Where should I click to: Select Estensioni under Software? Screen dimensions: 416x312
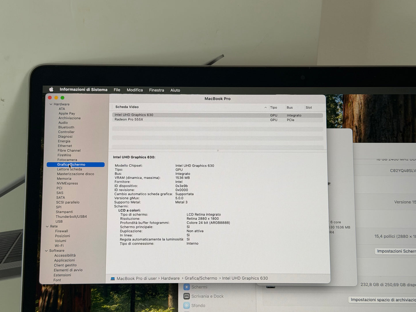point(62,275)
